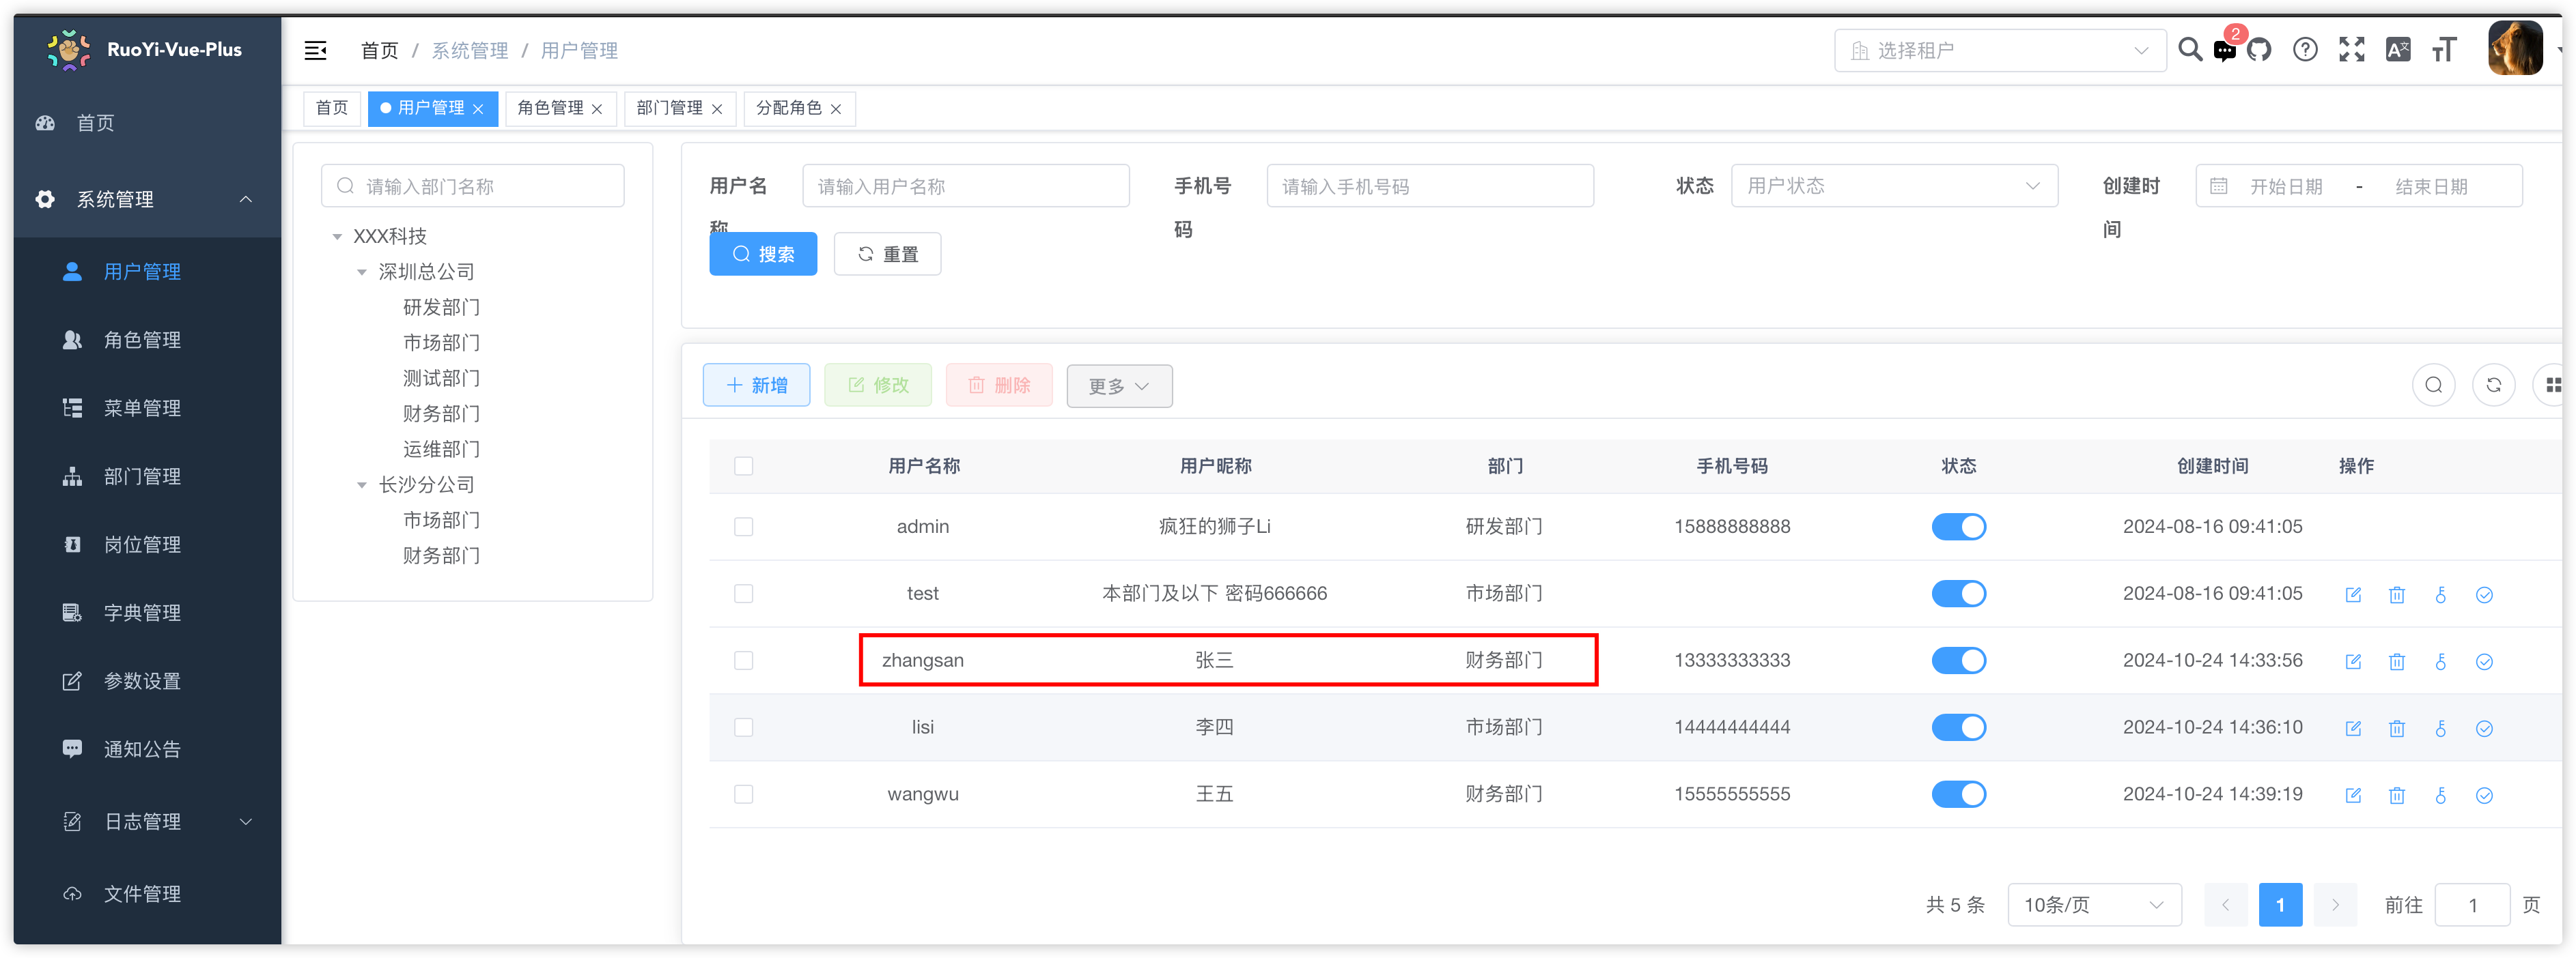
Task: Tick the select-all header checkbox
Action: point(743,467)
